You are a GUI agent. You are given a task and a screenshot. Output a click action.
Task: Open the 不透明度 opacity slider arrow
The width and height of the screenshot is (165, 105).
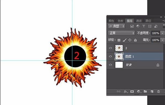coord(163,33)
